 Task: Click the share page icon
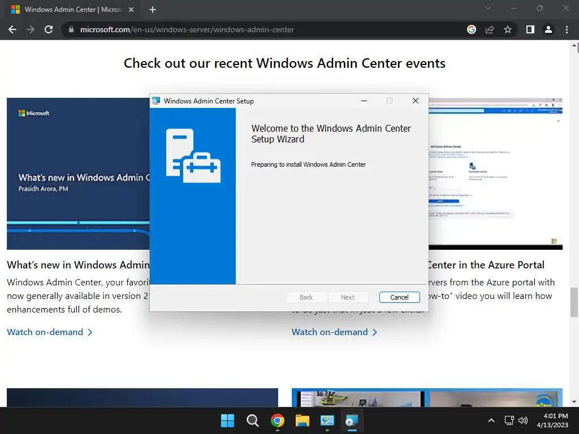(490, 29)
